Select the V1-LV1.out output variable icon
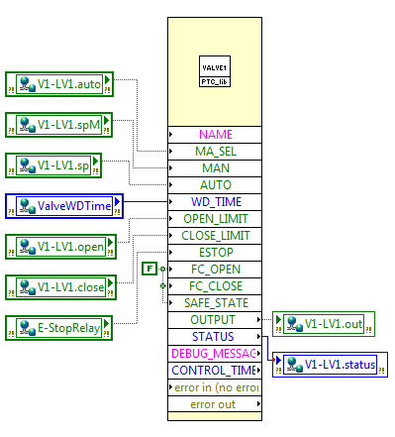 [x=294, y=324]
